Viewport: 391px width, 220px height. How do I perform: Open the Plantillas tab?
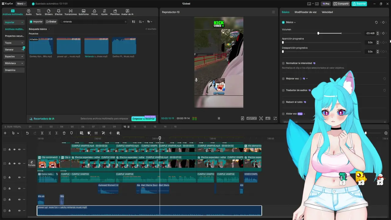[x=115, y=12]
